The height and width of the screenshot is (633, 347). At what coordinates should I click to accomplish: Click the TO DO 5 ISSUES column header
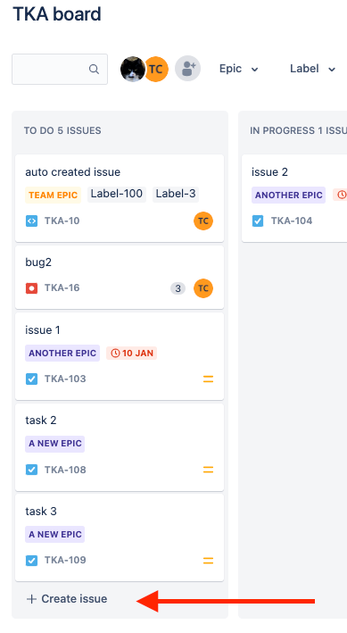click(x=62, y=130)
